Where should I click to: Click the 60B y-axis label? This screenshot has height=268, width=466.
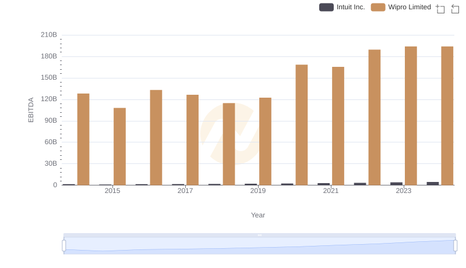coord(51,142)
